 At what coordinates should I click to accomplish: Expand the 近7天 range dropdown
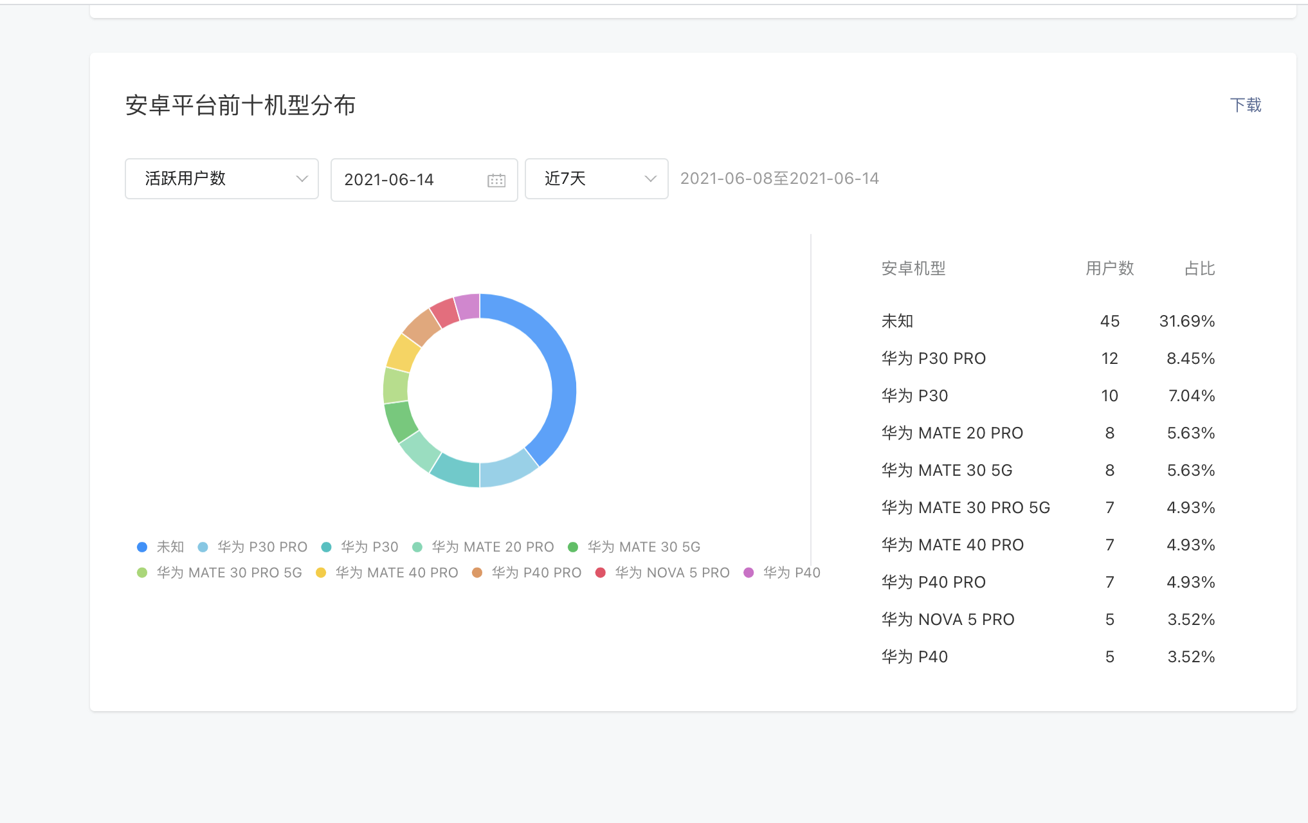point(596,179)
